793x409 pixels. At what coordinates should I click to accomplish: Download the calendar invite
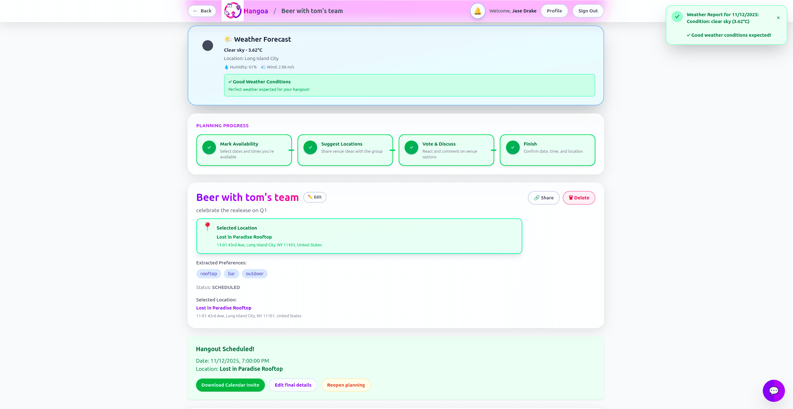(230, 385)
